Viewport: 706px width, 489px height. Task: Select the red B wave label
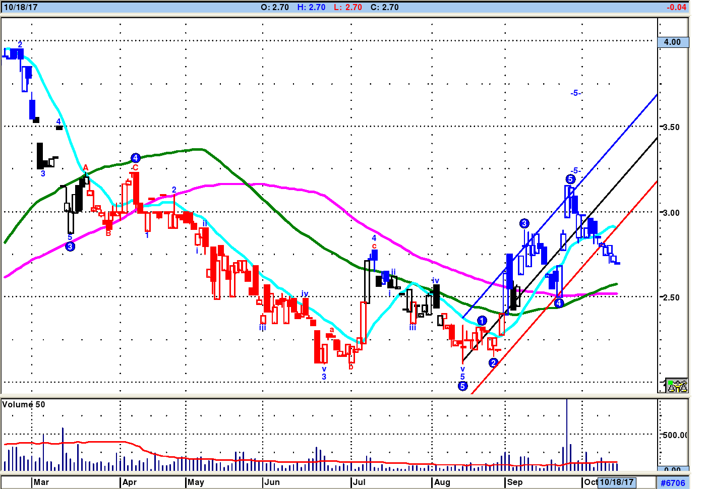point(108,233)
